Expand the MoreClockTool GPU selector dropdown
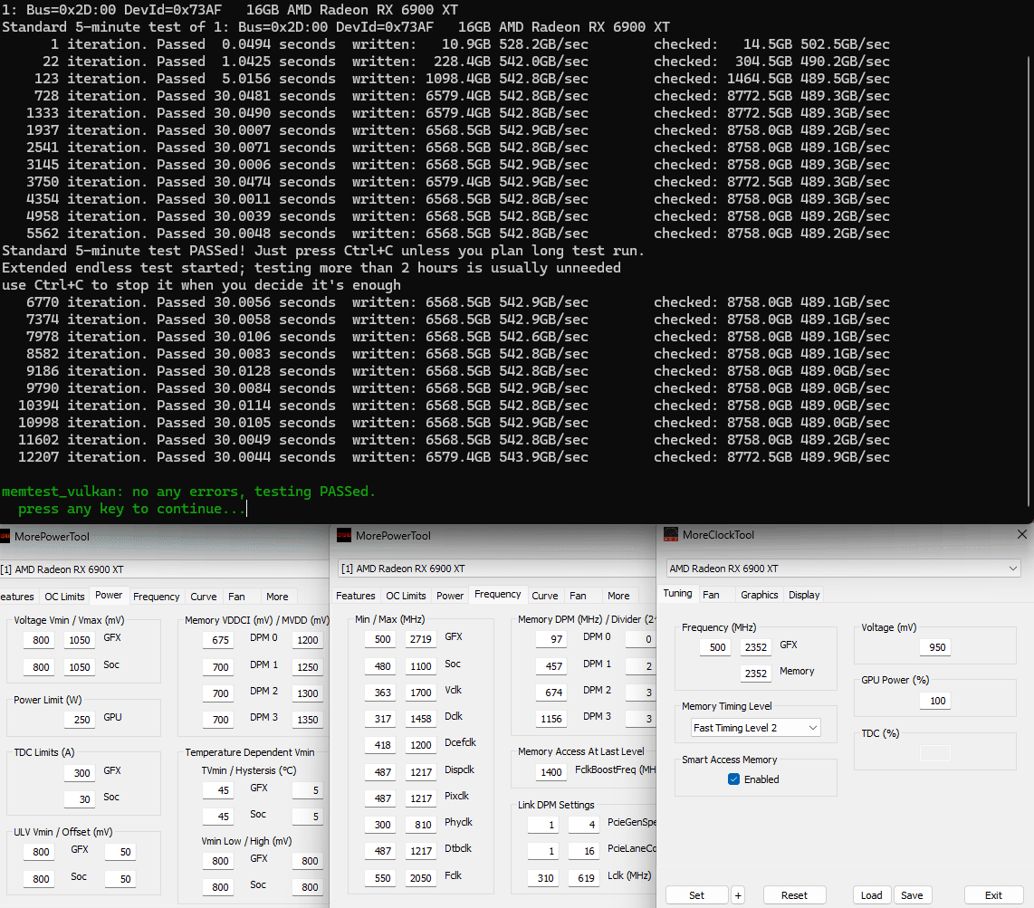Screen dimensions: 1034x908 [843, 569]
